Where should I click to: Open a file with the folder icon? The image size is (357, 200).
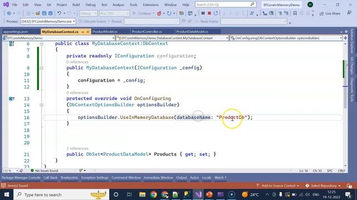[38, 13]
